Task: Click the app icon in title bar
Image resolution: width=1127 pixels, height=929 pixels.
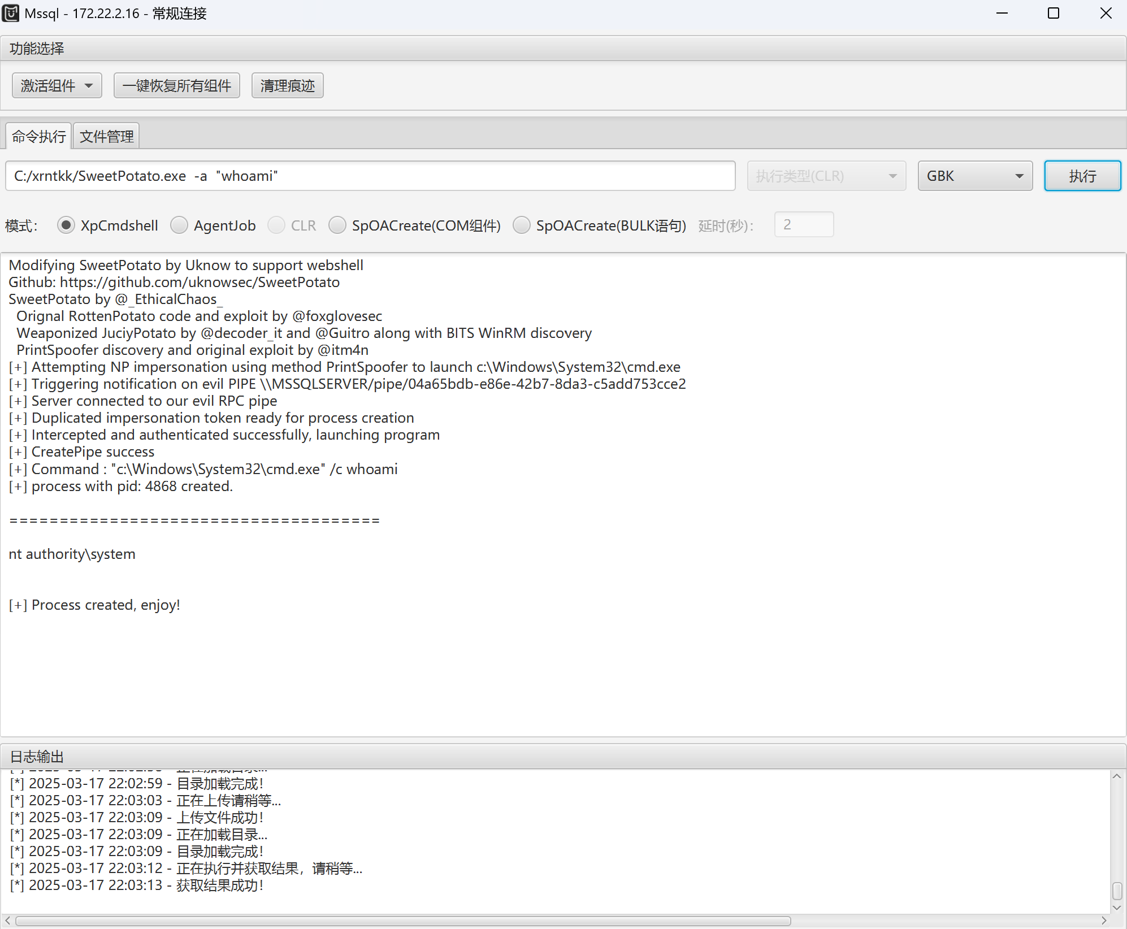Action: pos(11,13)
